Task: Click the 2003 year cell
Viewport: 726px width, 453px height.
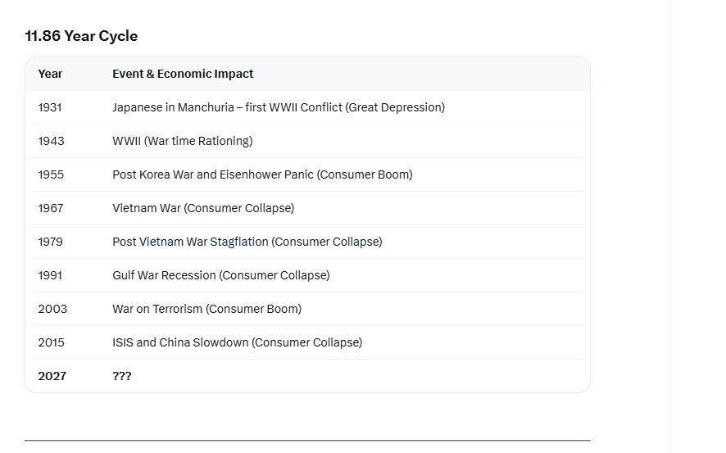Action: (x=52, y=309)
